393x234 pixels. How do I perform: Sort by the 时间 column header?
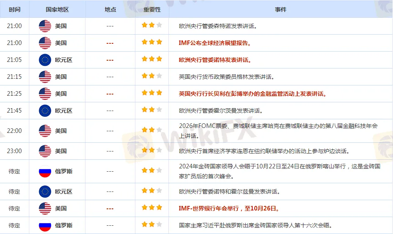pyautogui.click(x=14, y=9)
